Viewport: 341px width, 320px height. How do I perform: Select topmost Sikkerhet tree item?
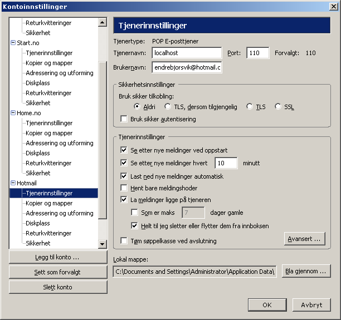[x=38, y=33]
